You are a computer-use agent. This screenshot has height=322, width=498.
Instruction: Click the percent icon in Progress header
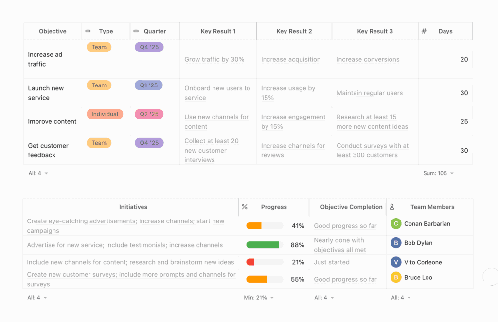(245, 207)
